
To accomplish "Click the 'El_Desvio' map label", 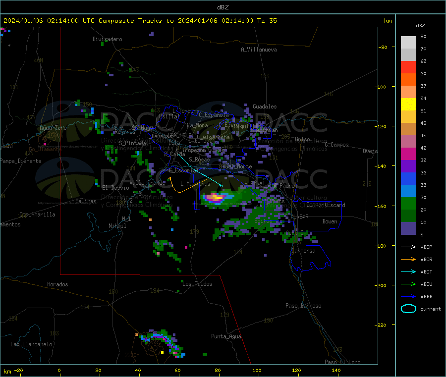I will click(x=115, y=188).
